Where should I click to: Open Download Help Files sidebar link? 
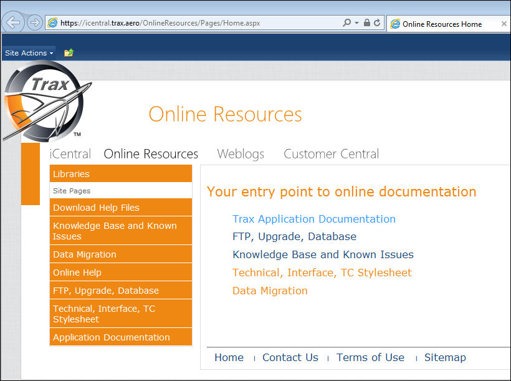[x=121, y=208]
